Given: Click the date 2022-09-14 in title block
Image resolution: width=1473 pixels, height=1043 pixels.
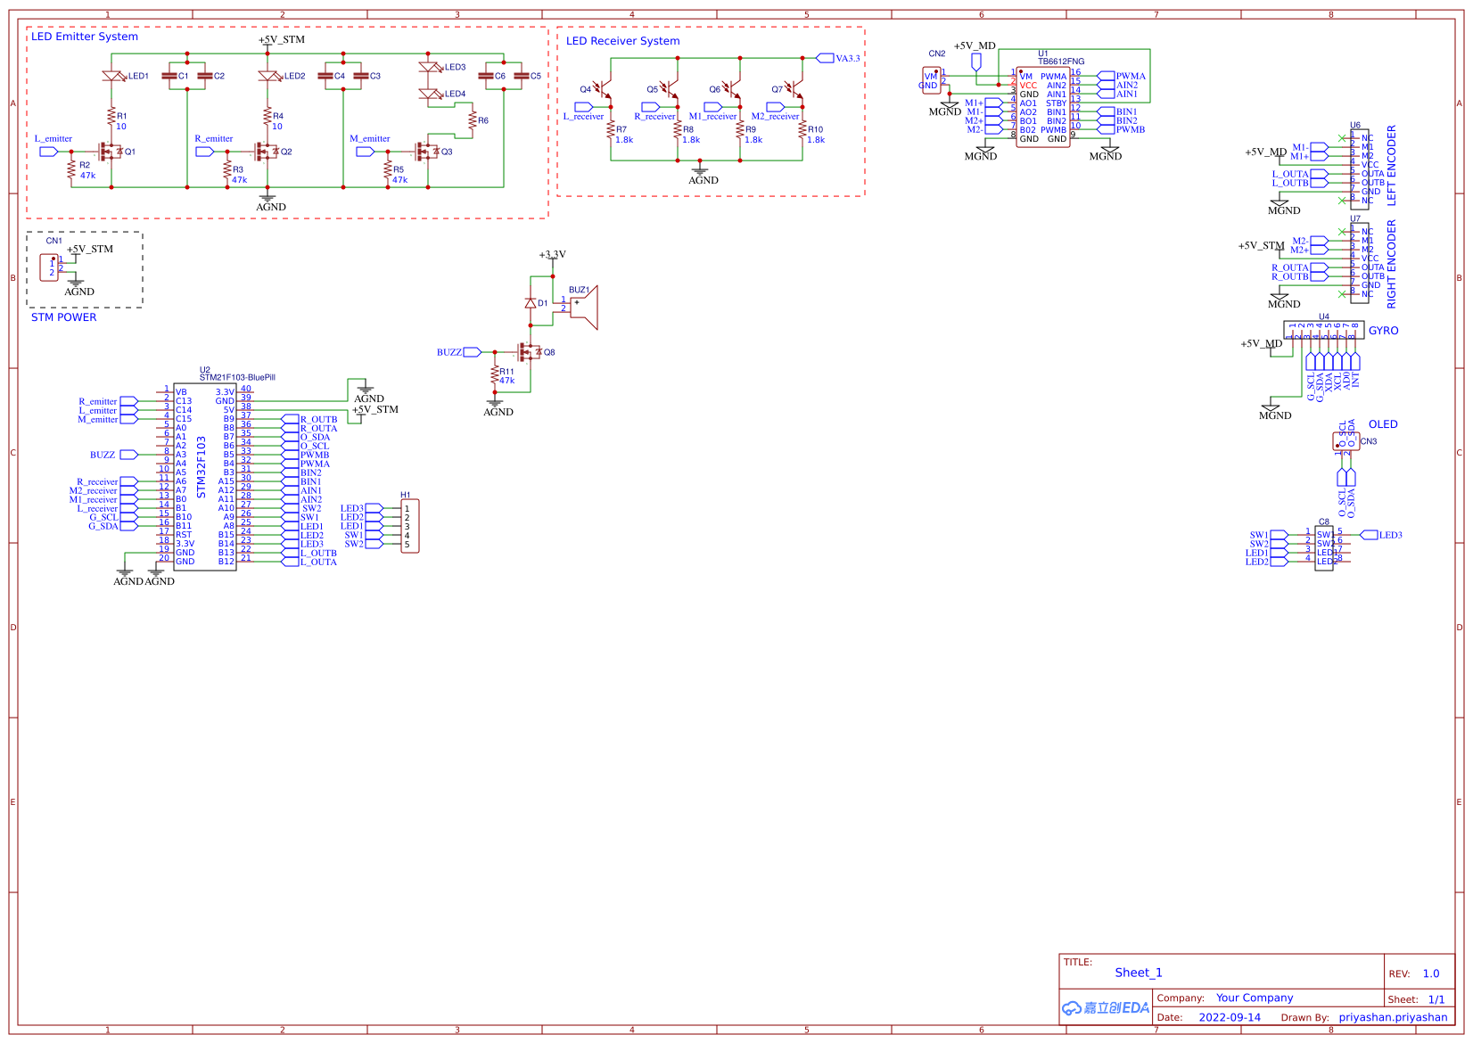Looking at the screenshot, I should click(1230, 1017).
